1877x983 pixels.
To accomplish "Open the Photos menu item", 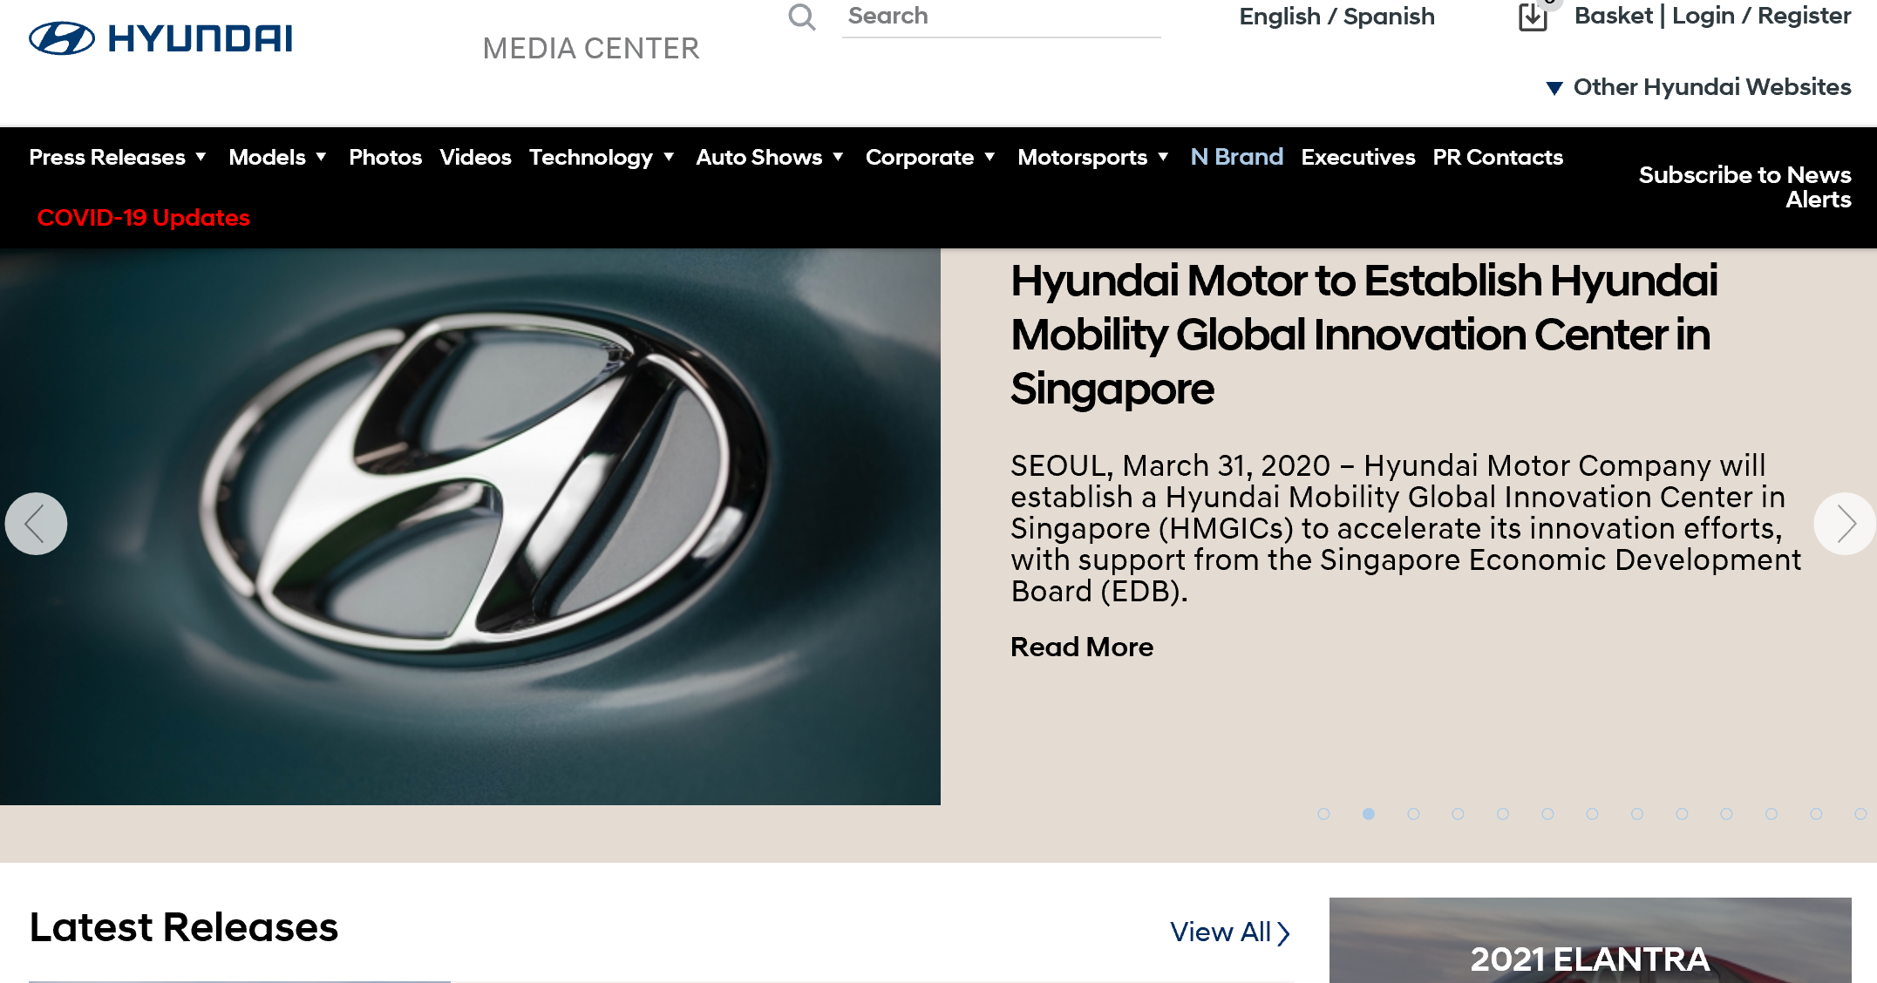I will pos(385,157).
